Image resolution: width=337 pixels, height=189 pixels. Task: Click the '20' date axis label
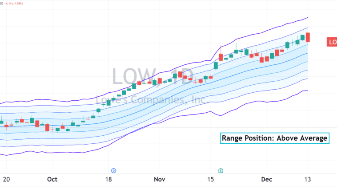click(x=6, y=179)
